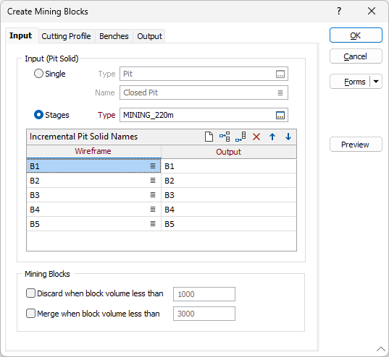Click the append row icon in grid toolbar
This screenshot has height=357, width=389.
click(x=240, y=137)
